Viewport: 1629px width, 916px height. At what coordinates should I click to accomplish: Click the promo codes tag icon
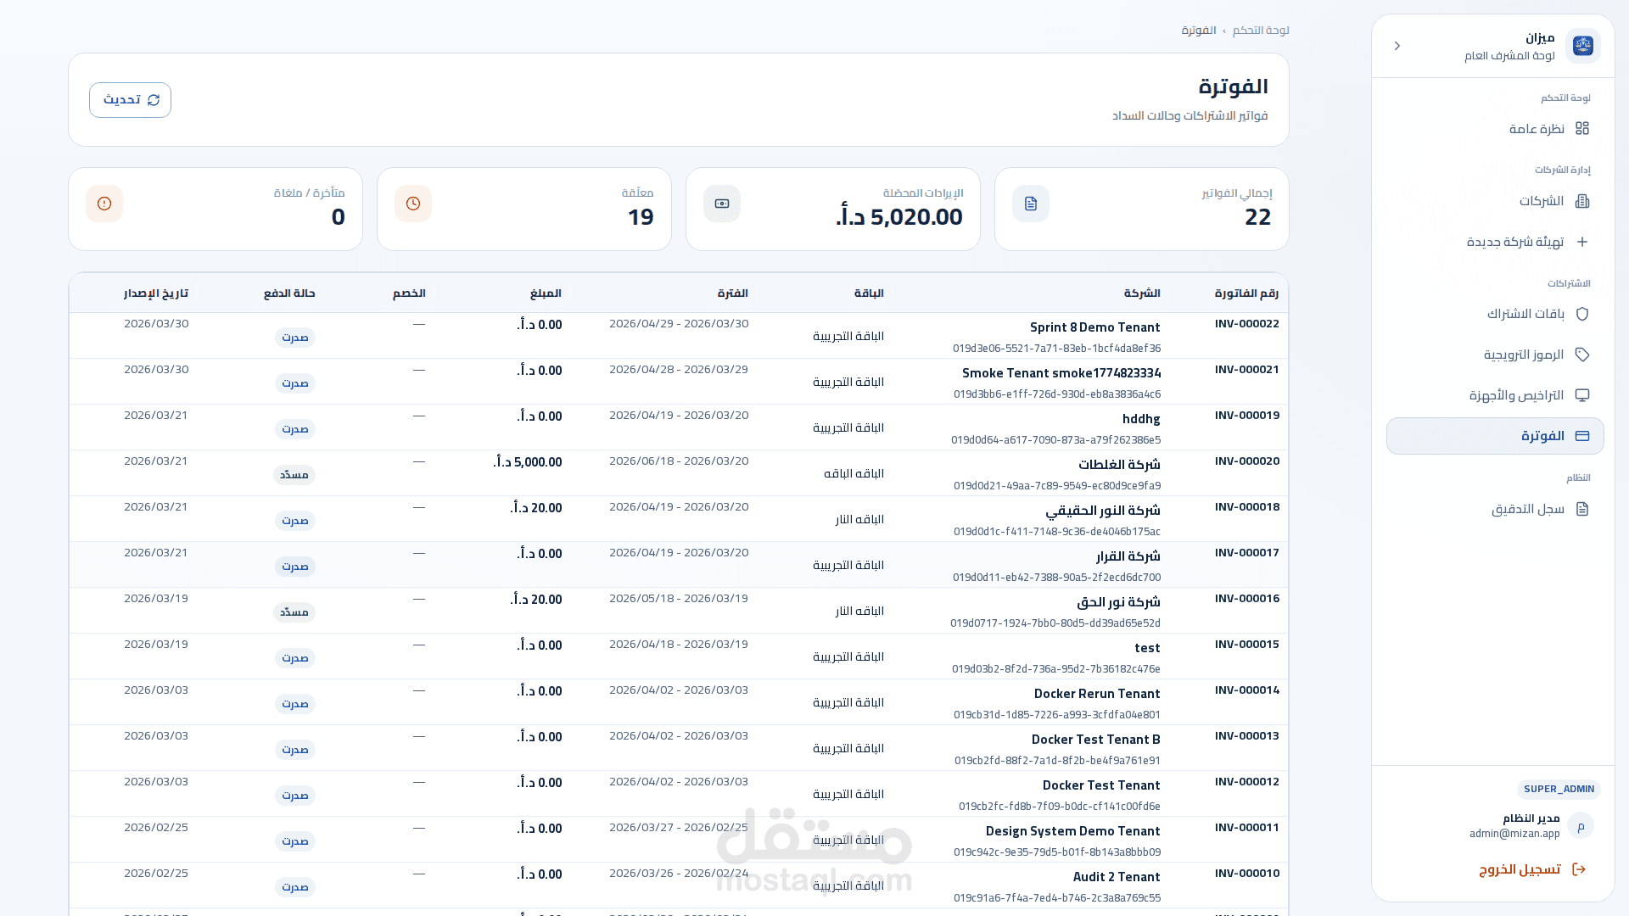coord(1581,355)
